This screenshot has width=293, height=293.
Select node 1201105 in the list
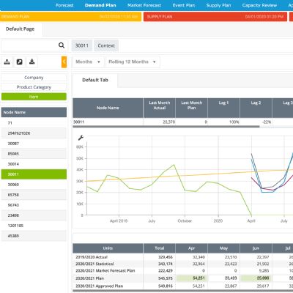coord(34,226)
